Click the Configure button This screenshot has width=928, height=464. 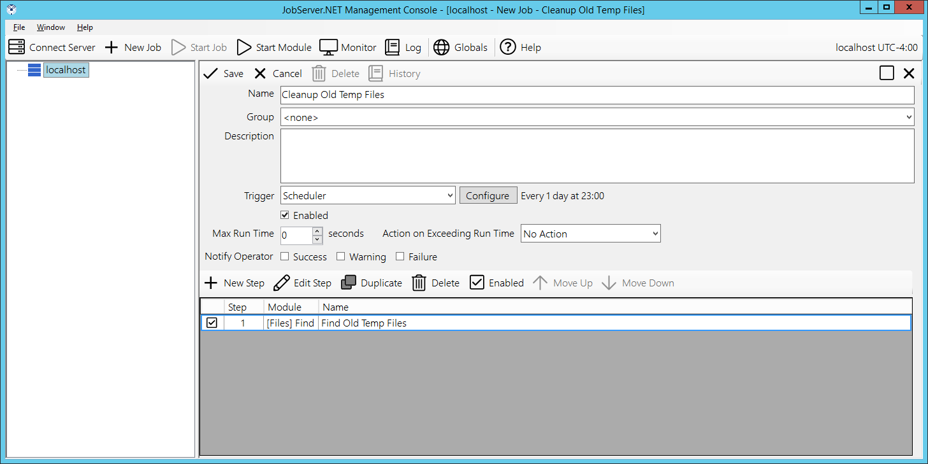tap(488, 195)
